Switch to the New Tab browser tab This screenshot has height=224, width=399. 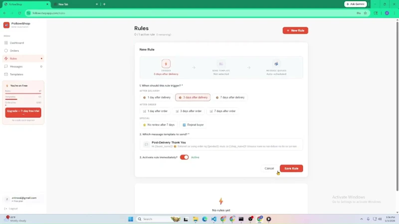pos(76,4)
